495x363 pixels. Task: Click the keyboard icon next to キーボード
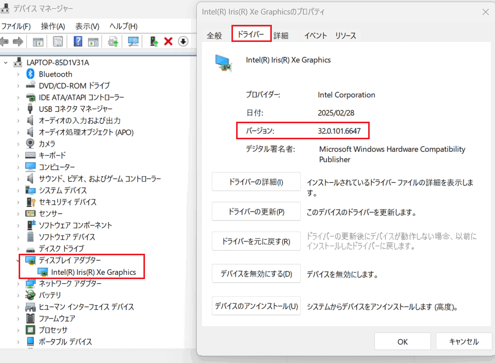[x=31, y=155]
